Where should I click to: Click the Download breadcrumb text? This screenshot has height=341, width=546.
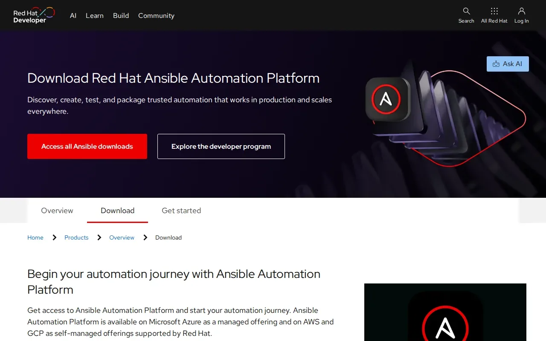tap(168, 237)
